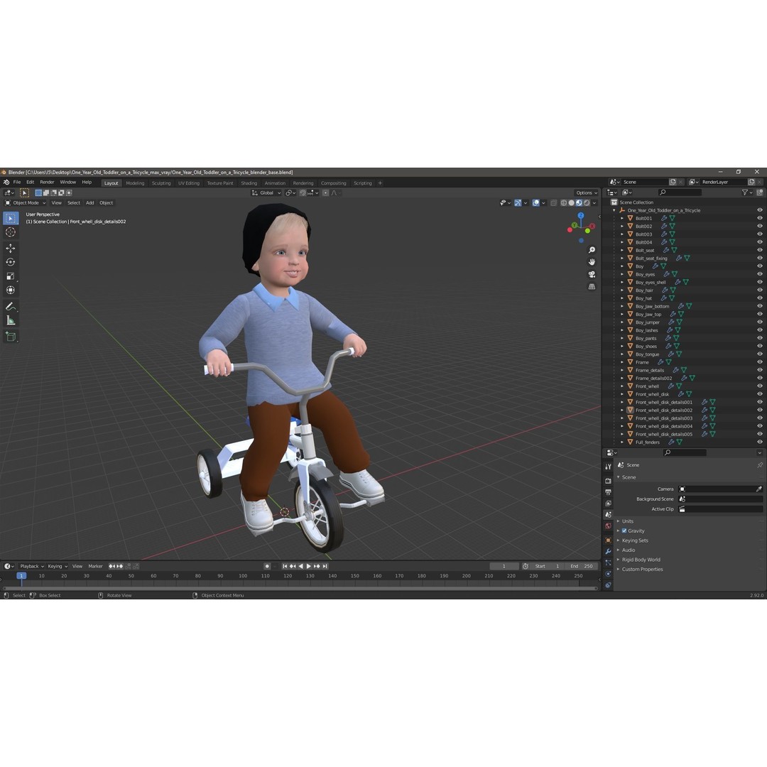767x767 pixels.
Task: Open the Render menu
Action: click(x=47, y=182)
